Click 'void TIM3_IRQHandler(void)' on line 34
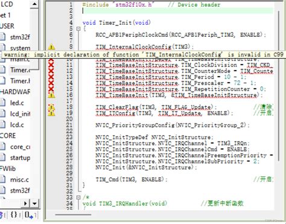Image resolution: width=286 pixels, height=224 pixels. click(125, 203)
